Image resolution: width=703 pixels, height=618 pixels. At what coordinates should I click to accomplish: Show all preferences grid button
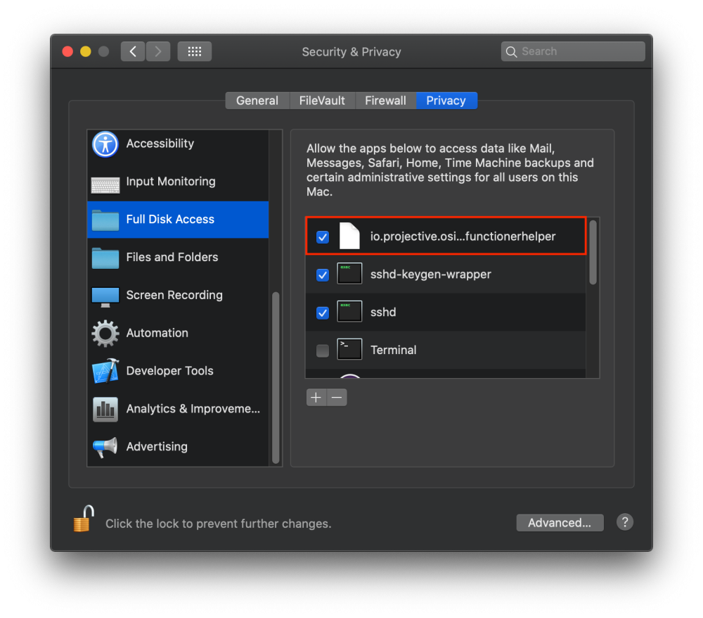coord(195,51)
